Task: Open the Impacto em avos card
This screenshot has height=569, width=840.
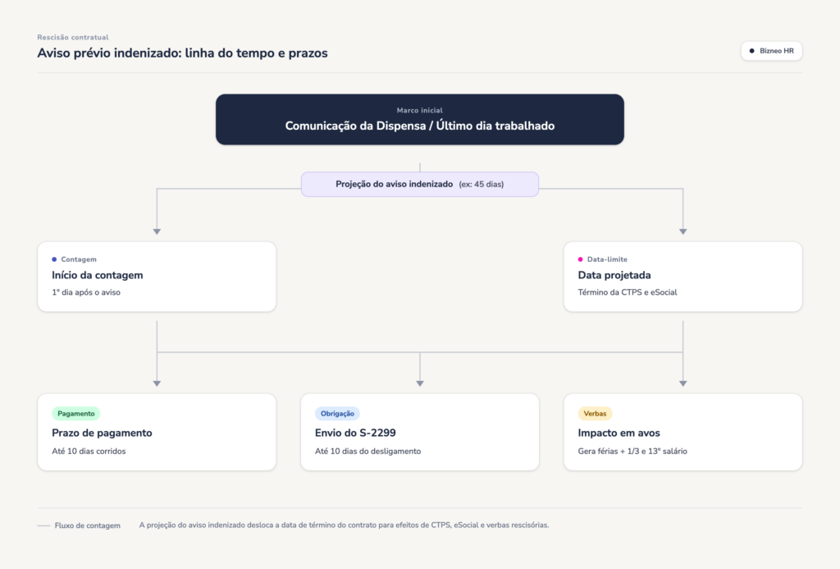Action: click(683, 432)
